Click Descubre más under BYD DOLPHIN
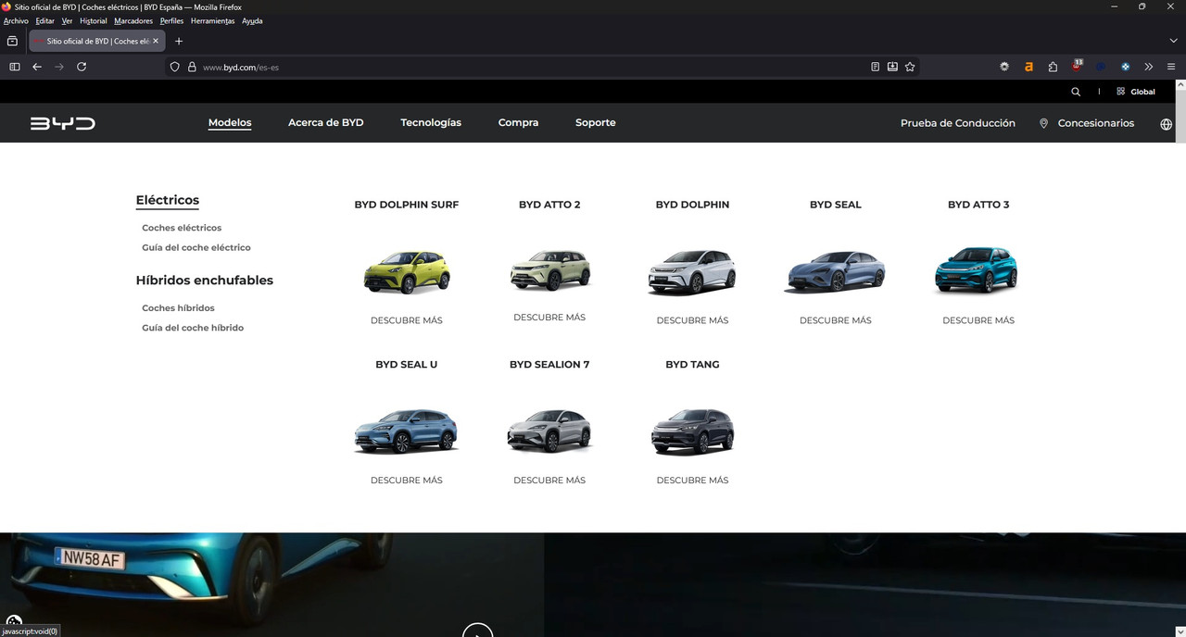The width and height of the screenshot is (1186, 637). [693, 320]
